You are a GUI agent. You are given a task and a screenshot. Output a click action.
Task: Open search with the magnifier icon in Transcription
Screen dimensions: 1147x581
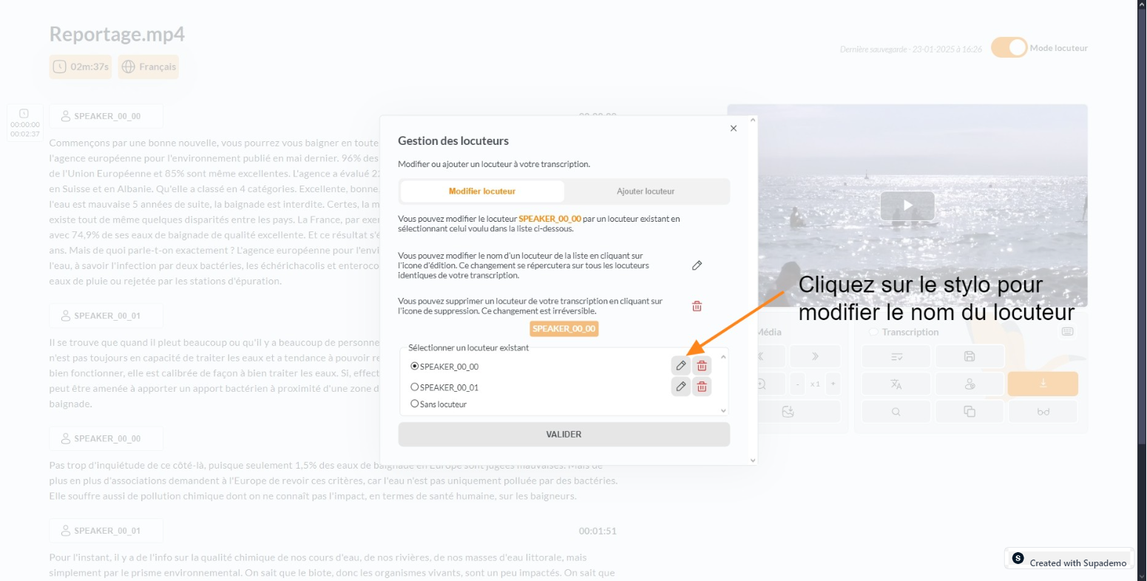(x=896, y=412)
